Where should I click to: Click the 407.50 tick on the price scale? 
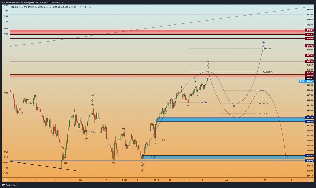pos(309,176)
